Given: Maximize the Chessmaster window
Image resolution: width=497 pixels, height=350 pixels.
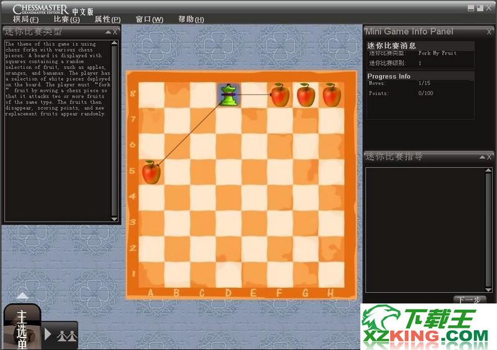Looking at the screenshot, I should pos(480,8).
